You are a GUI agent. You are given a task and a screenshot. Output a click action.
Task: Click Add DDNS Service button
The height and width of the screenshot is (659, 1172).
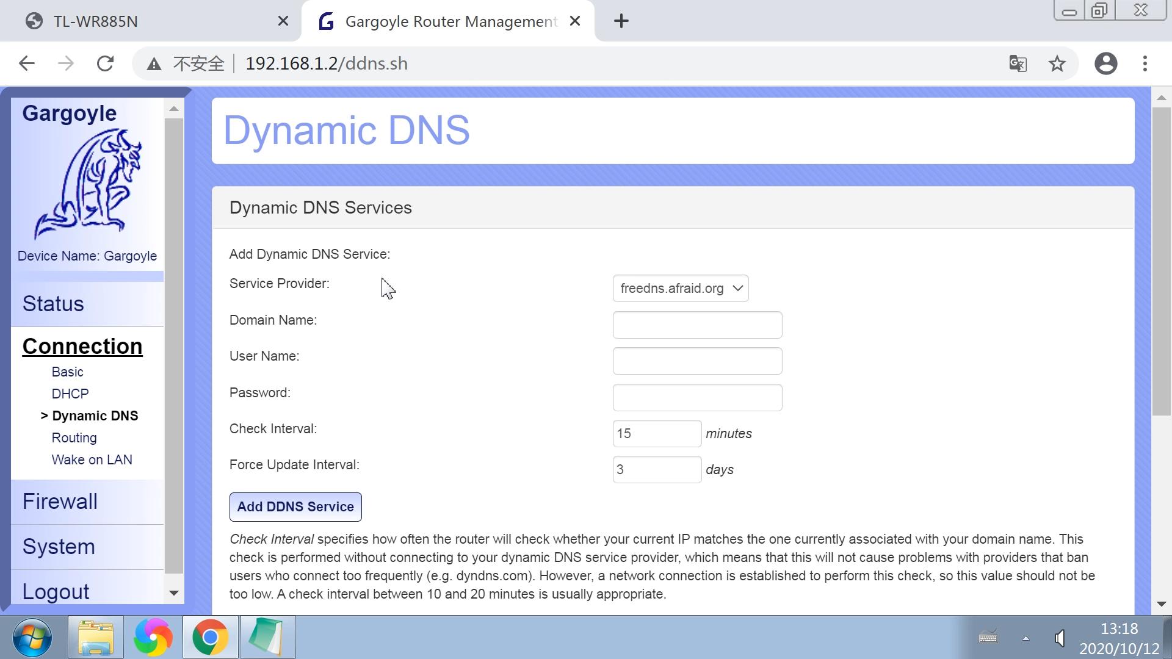pos(295,506)
